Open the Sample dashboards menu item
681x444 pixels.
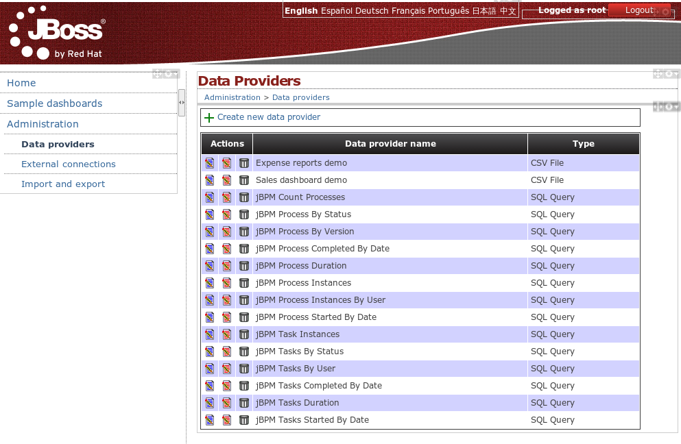54,103
